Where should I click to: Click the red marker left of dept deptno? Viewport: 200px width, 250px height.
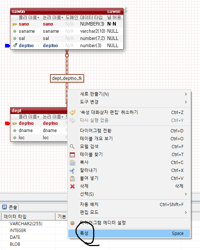(x=8, y=123)
